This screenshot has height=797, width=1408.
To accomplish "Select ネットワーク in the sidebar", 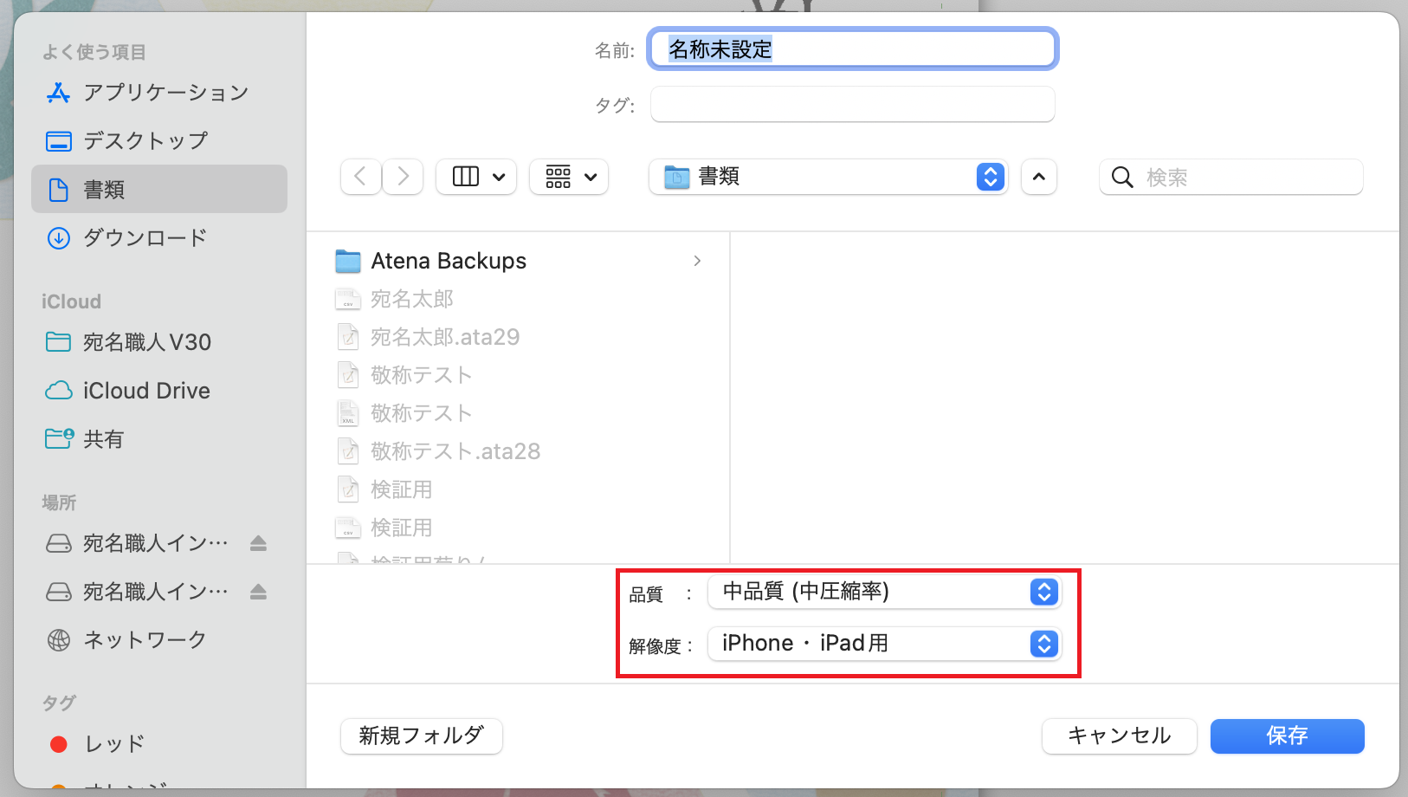I will point(145,640).
